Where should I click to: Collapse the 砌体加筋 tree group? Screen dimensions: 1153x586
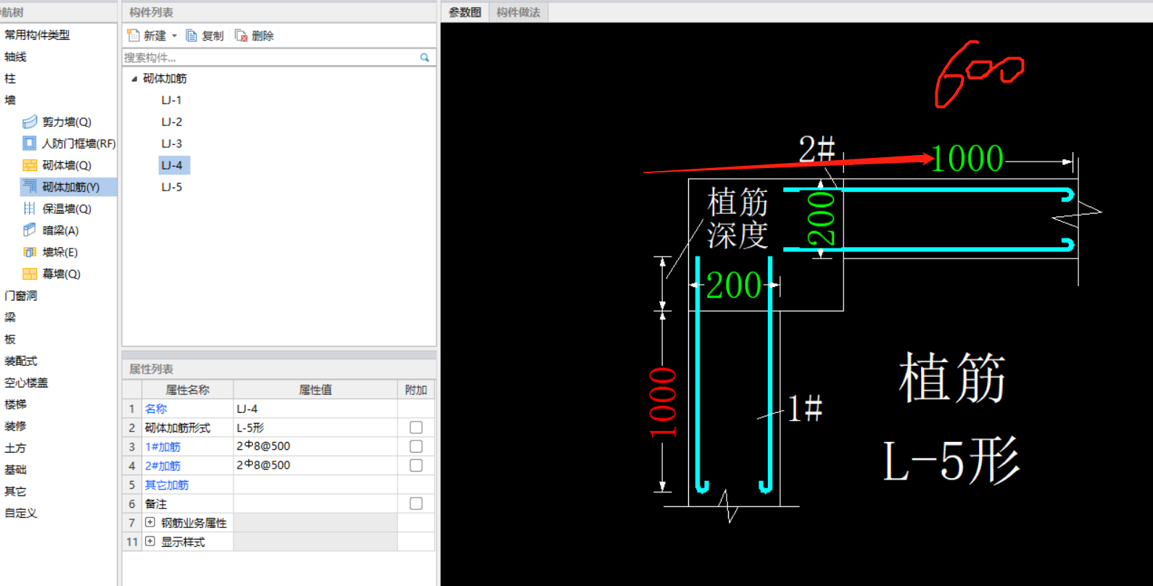coord(134,79)
